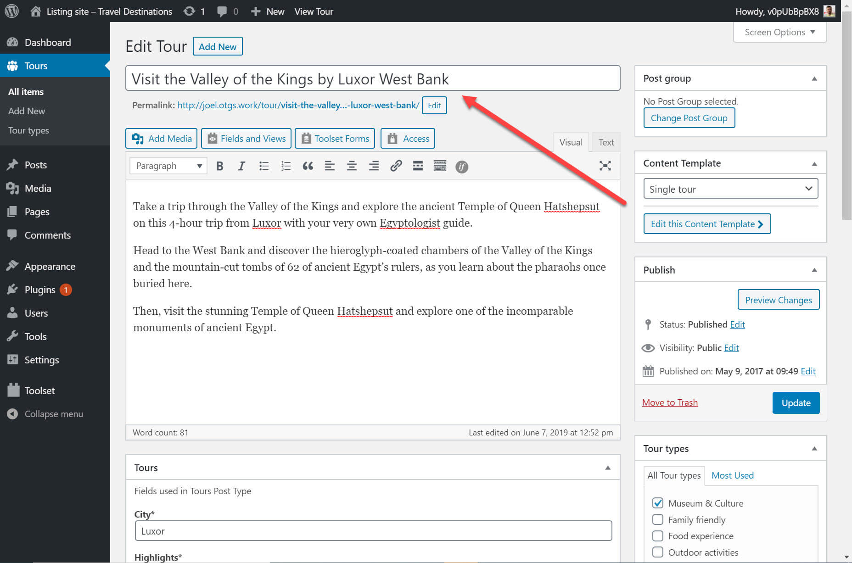
Task: Click the WordPress logo icon
Action: [x=11, y=11]
